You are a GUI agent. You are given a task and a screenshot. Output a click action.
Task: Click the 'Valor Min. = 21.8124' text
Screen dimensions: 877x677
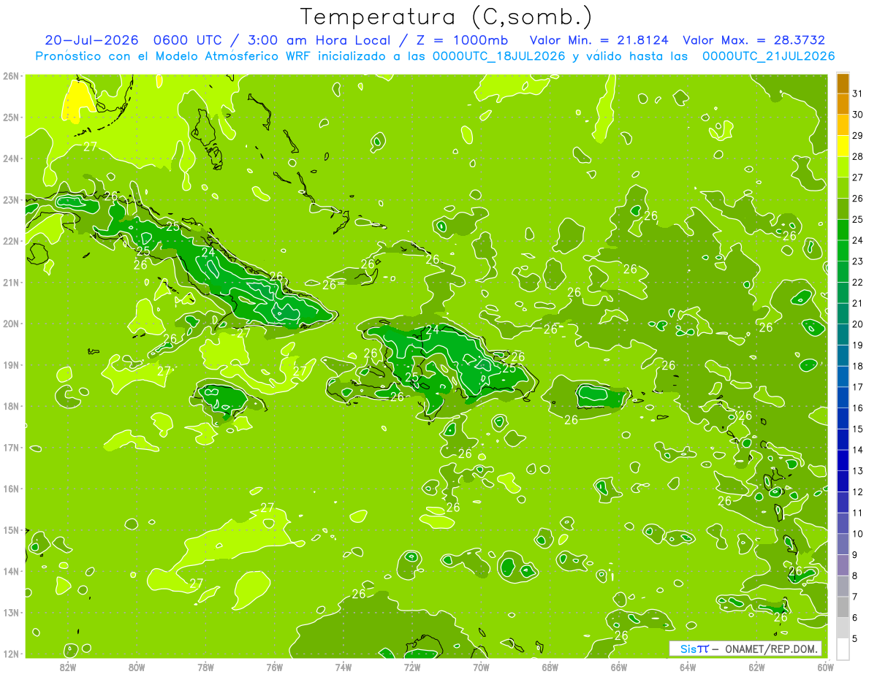click(x=599, y=40)
